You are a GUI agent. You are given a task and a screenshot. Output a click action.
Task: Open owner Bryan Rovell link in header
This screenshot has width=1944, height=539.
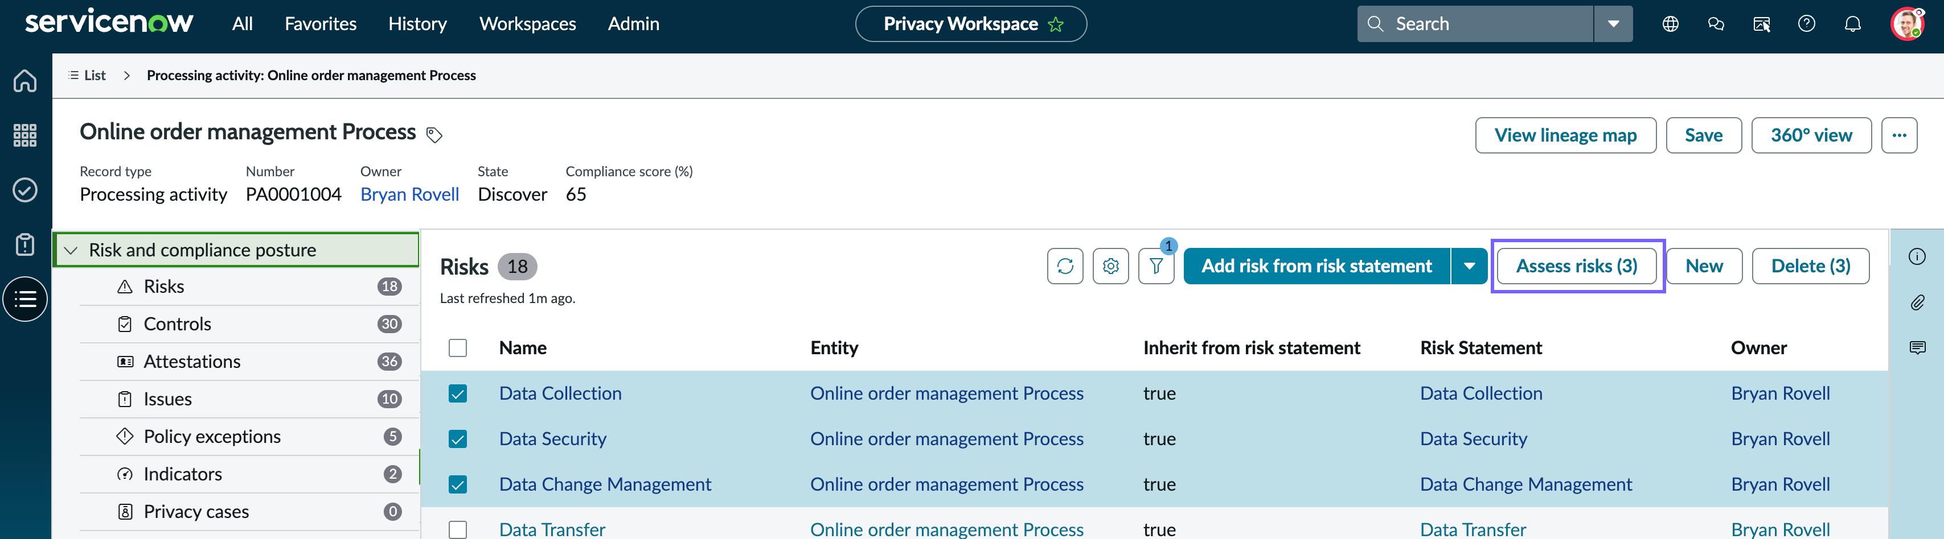(x=409, y=194)
